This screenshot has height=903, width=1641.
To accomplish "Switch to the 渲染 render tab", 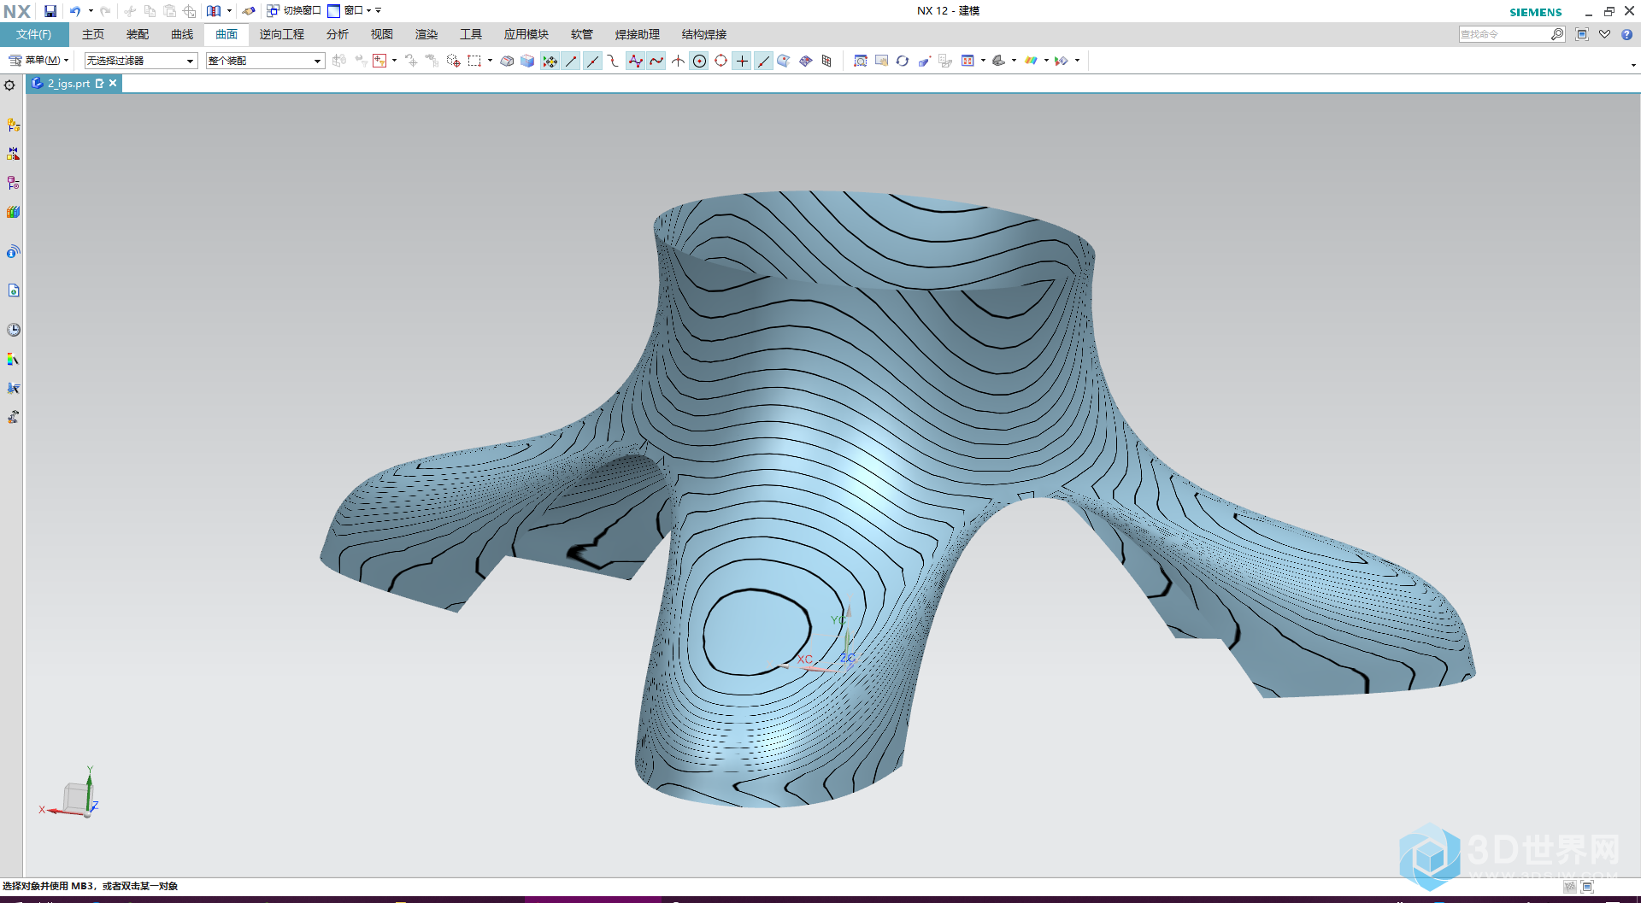I will tap(426, 34).
